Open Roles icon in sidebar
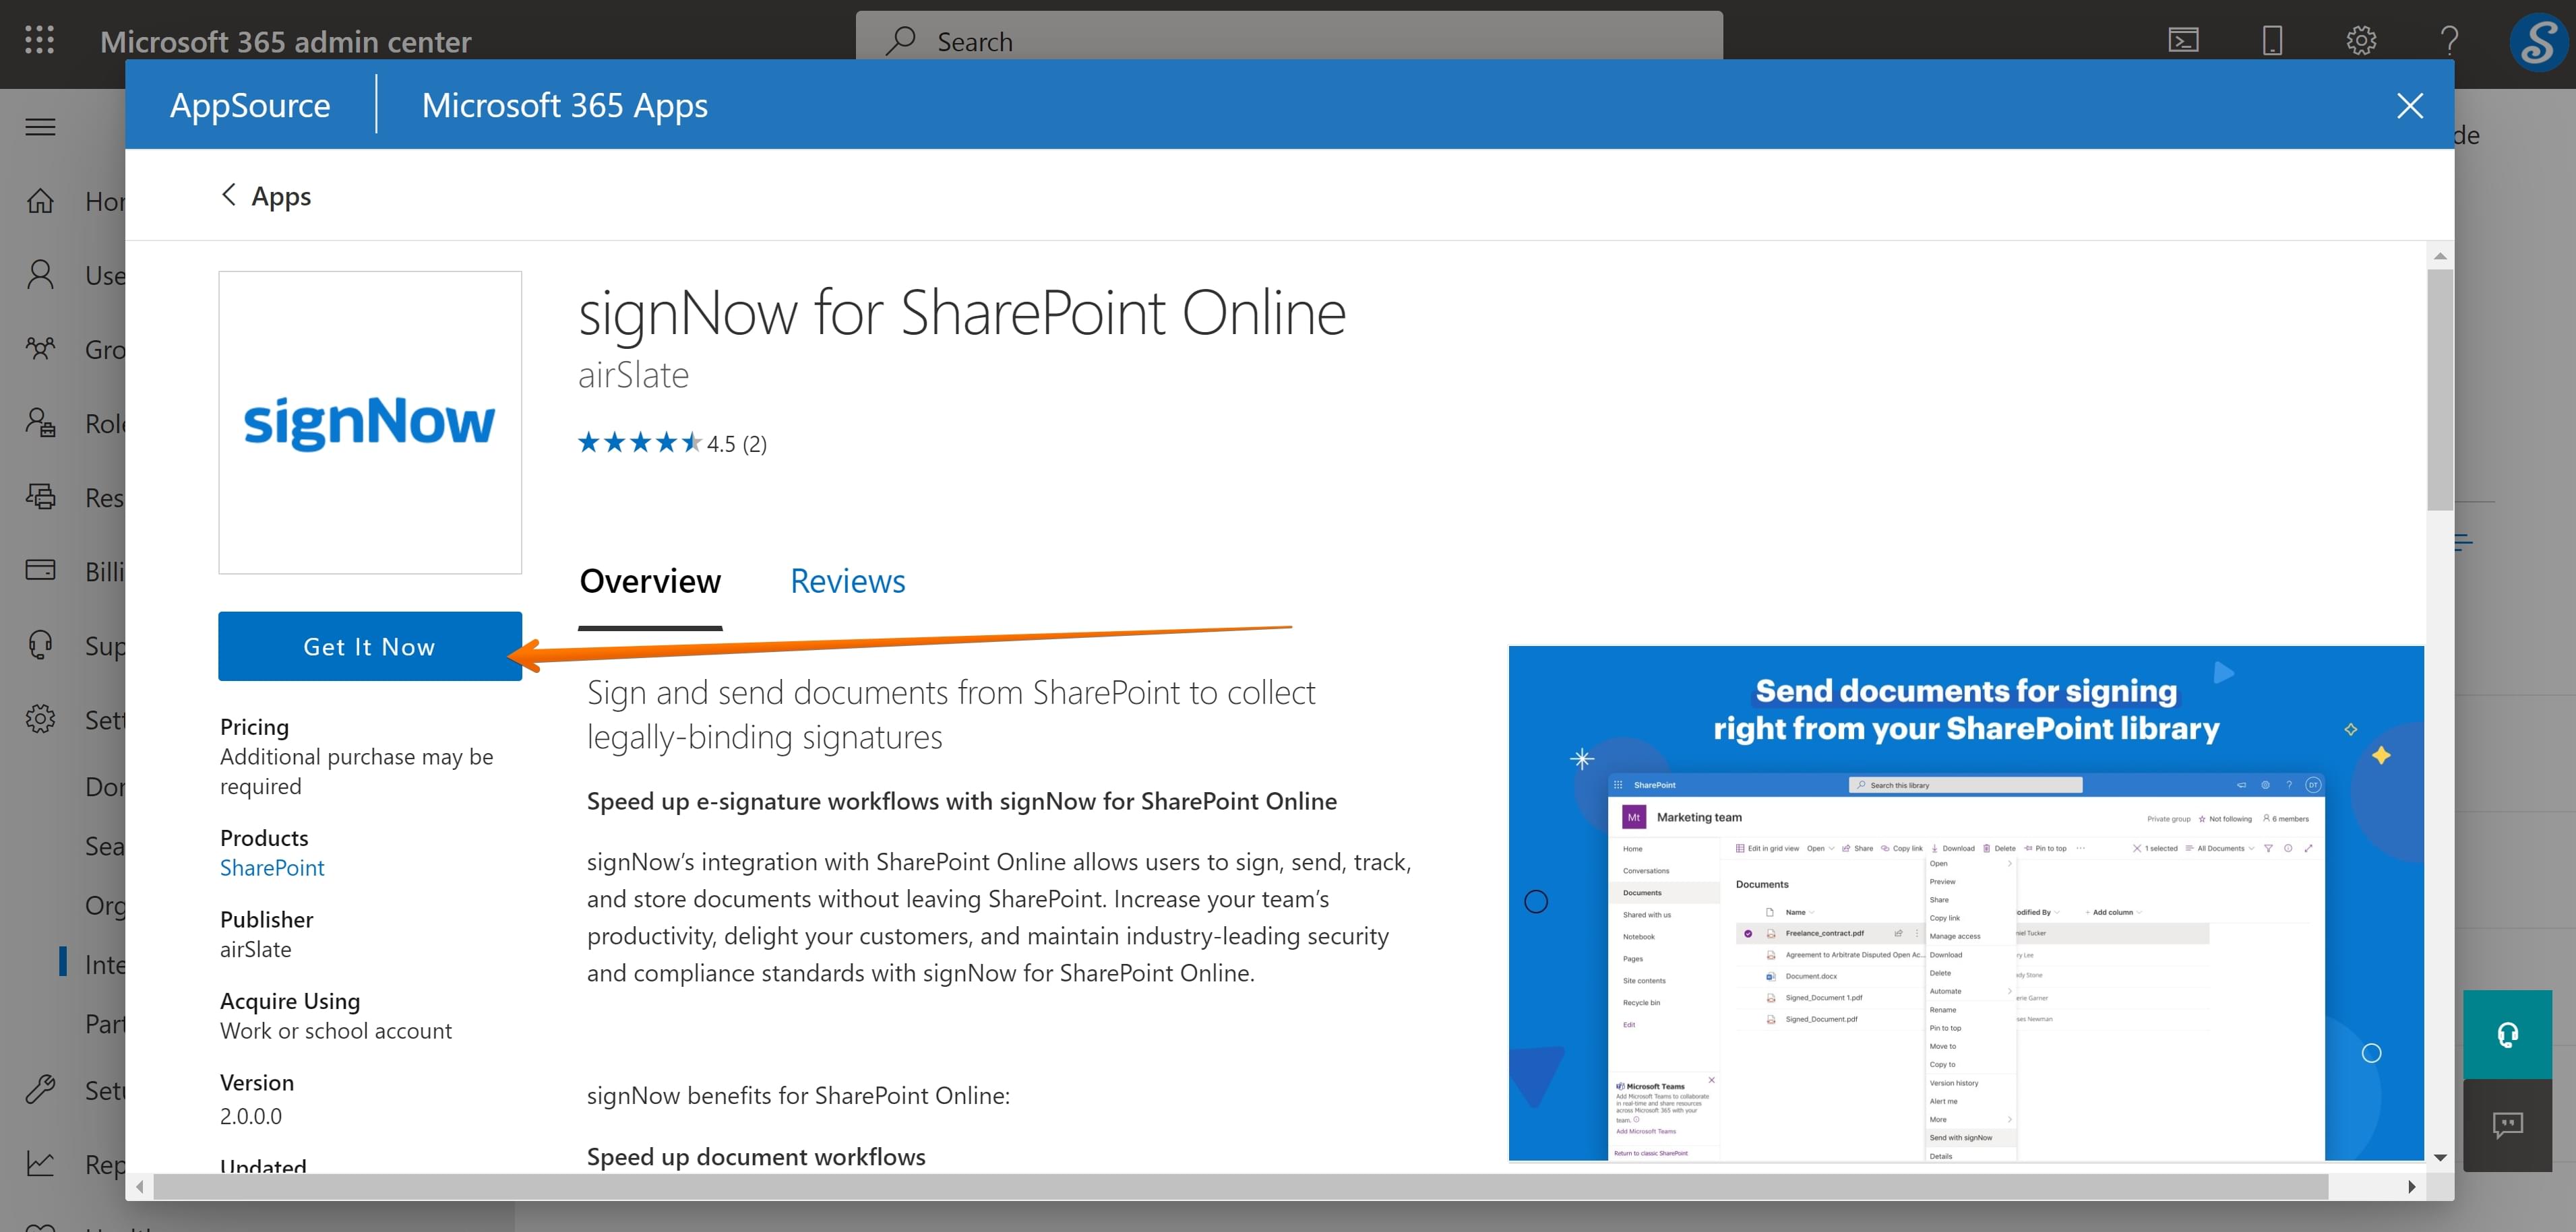2576x1232 pixels. pos(40,422)
